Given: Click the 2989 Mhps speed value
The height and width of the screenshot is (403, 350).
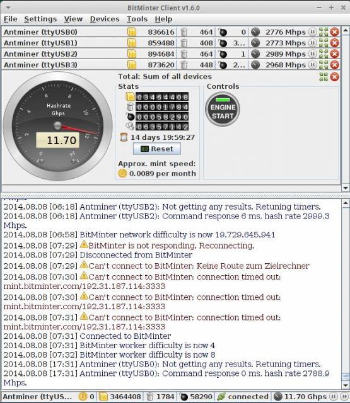Looking at the screenshot, I should [286, 54].
